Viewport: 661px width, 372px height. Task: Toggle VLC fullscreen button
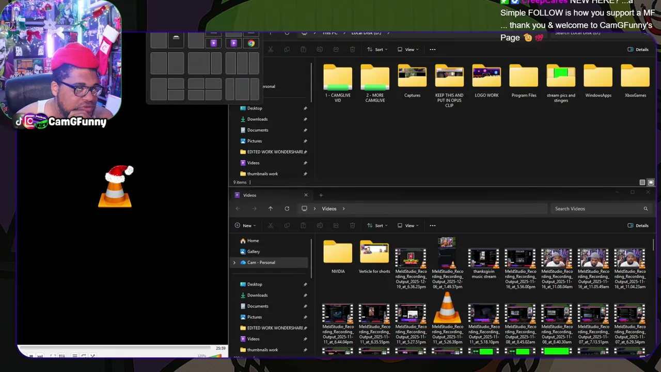(x=53, y=356)
